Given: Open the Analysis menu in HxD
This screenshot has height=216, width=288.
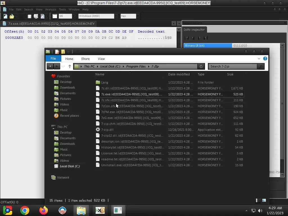Looking at the screenshot, I should [51, 9].
